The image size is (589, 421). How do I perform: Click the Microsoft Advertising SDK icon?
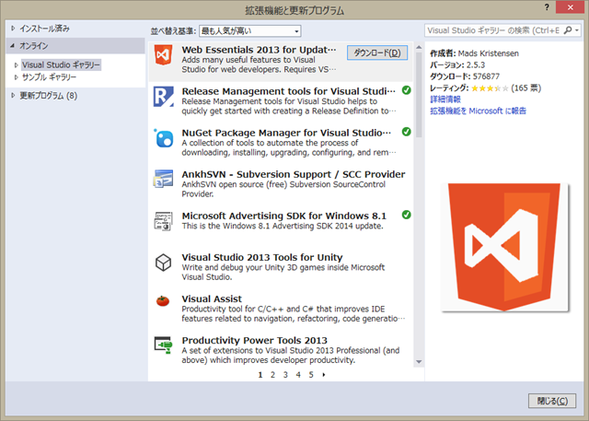164,221
